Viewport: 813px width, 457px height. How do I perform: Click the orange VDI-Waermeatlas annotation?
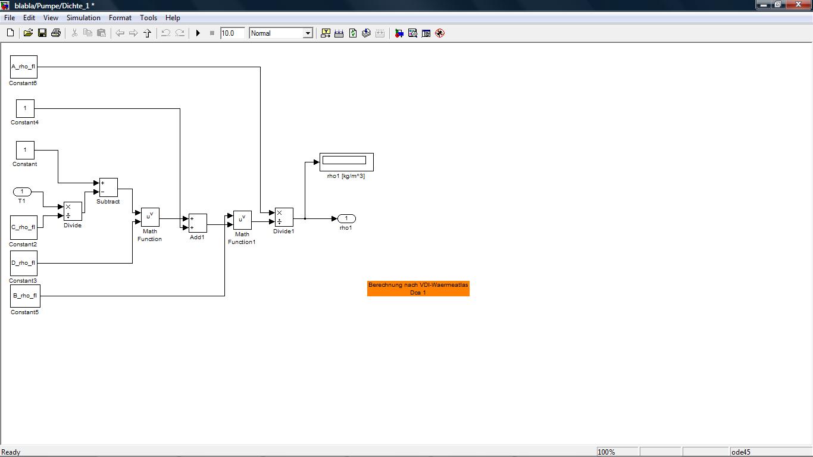[418, 289]
